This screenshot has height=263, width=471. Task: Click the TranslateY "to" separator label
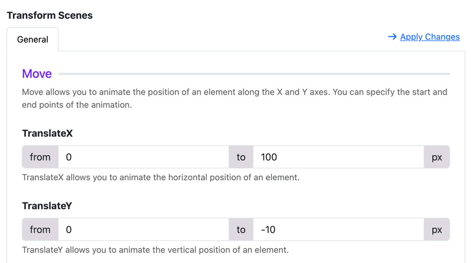(x=241, y=230)
